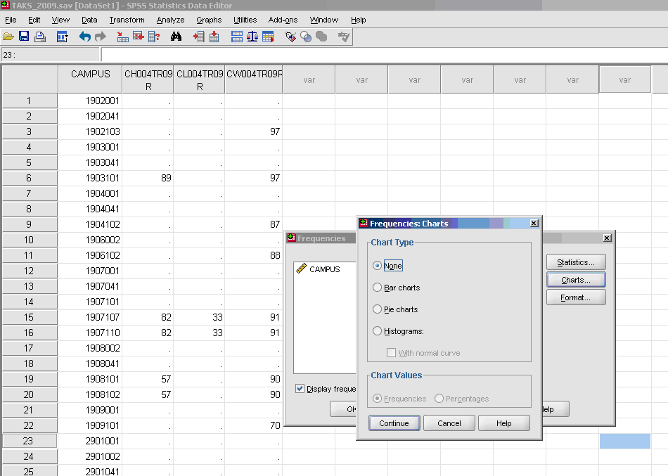The height and width of the screenshot is (476, 668).
Task: Select the CAMPUS column header
Action: pyautogui.click(x=91, y=75)
